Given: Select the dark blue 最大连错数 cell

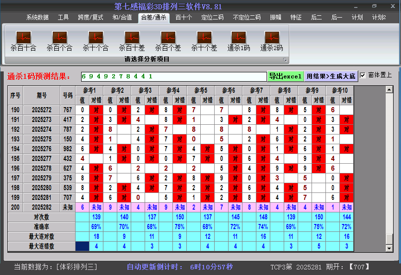Looking at the screenshot, I should pos(83,246).
